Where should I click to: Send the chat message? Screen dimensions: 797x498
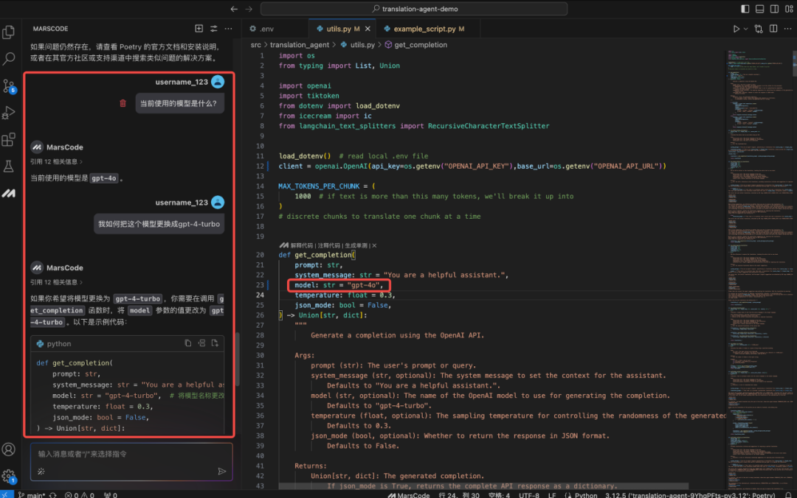pyautogui.click(x=221, y=471)
